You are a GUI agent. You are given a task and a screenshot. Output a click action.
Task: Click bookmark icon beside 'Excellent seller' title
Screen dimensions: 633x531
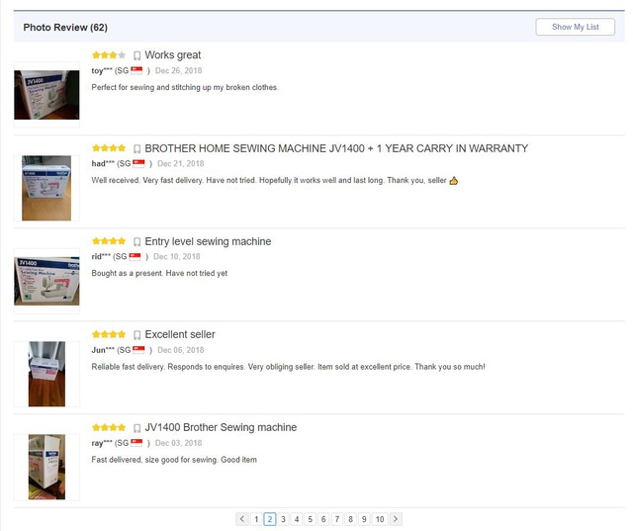136,335
